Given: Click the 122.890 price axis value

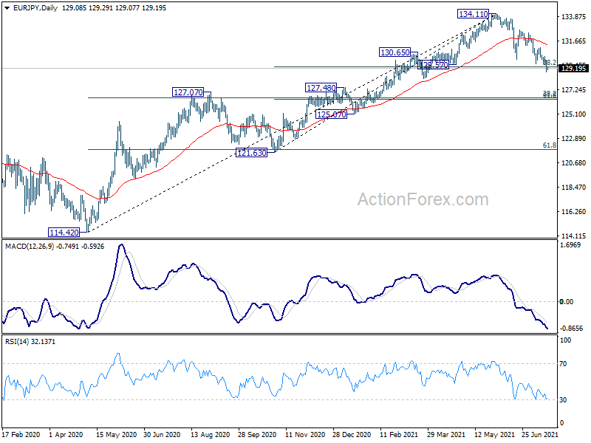Looking at the screenshot, I should [x=574, y=139].
